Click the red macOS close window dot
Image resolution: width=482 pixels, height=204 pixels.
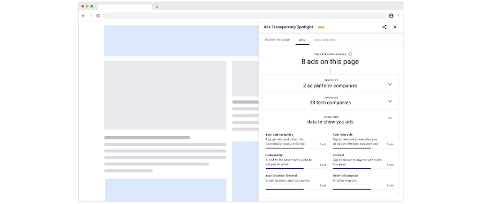pos(82,6)
